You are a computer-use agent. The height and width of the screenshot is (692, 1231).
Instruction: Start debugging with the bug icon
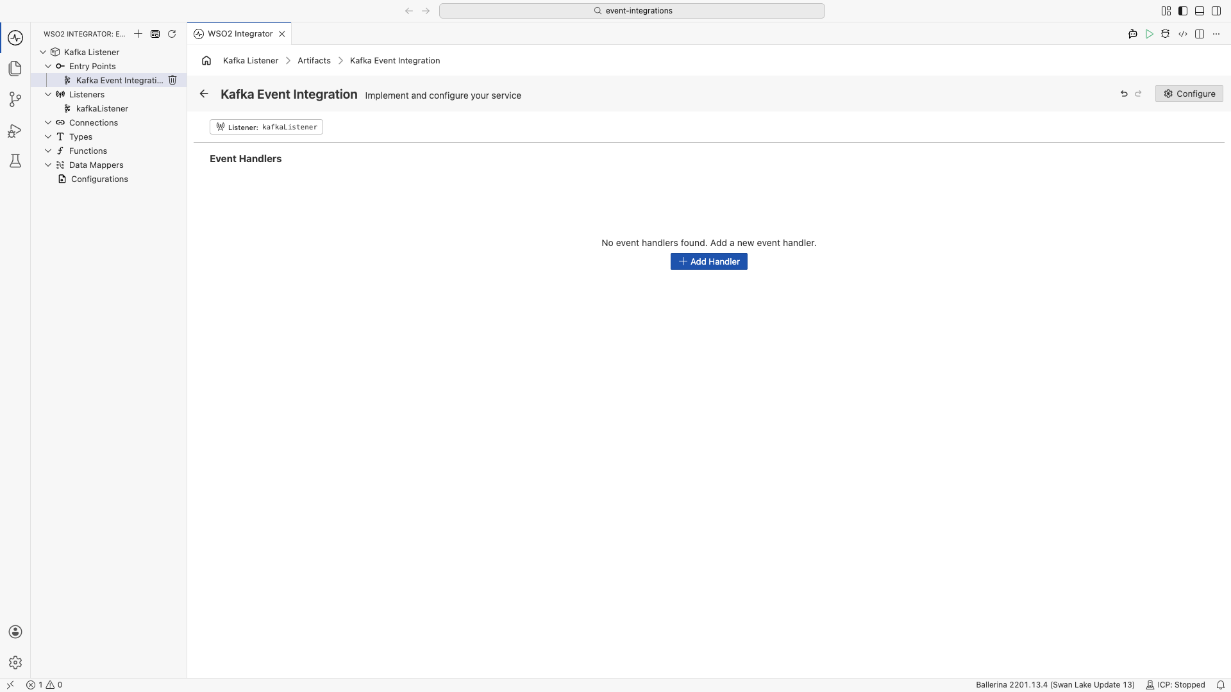[x=1166, y=34]
